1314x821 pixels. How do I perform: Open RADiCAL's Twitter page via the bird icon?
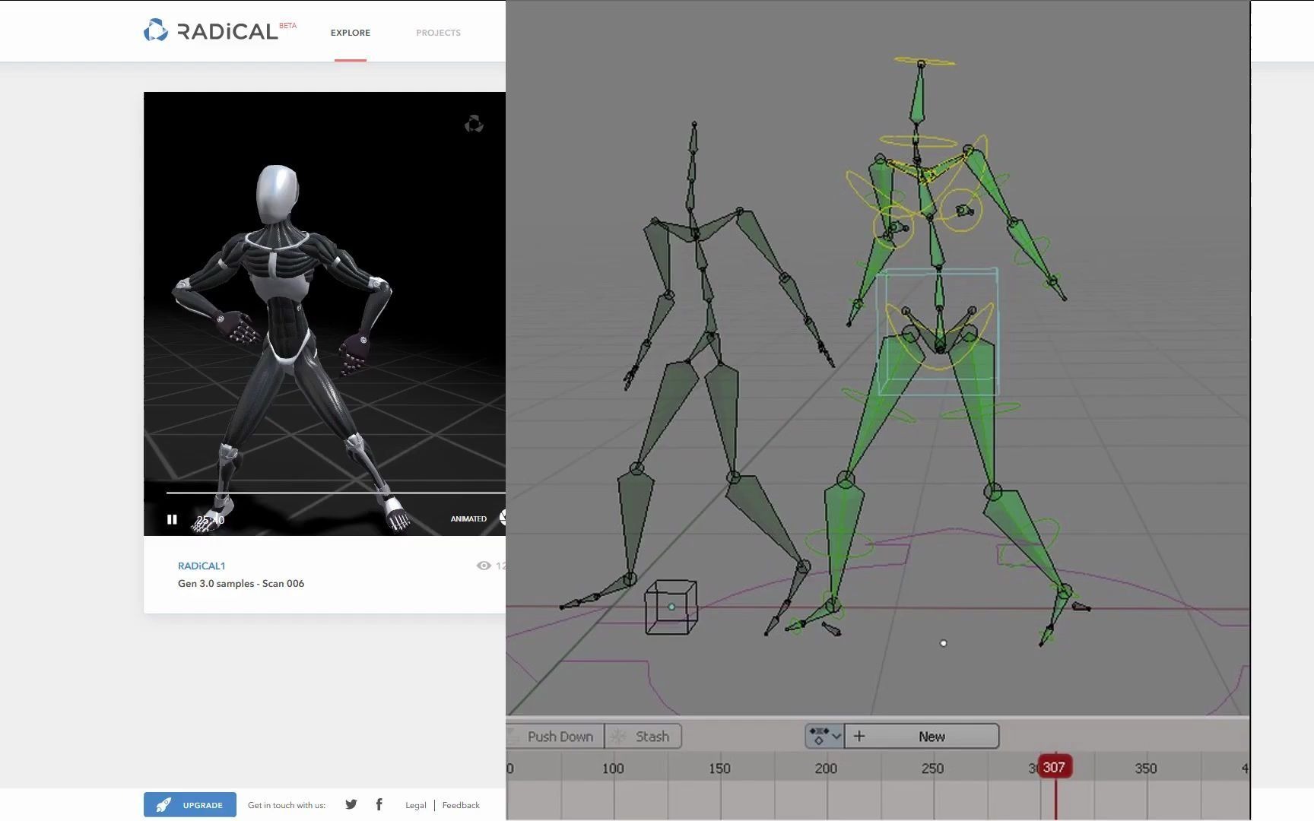pos(351,804)
